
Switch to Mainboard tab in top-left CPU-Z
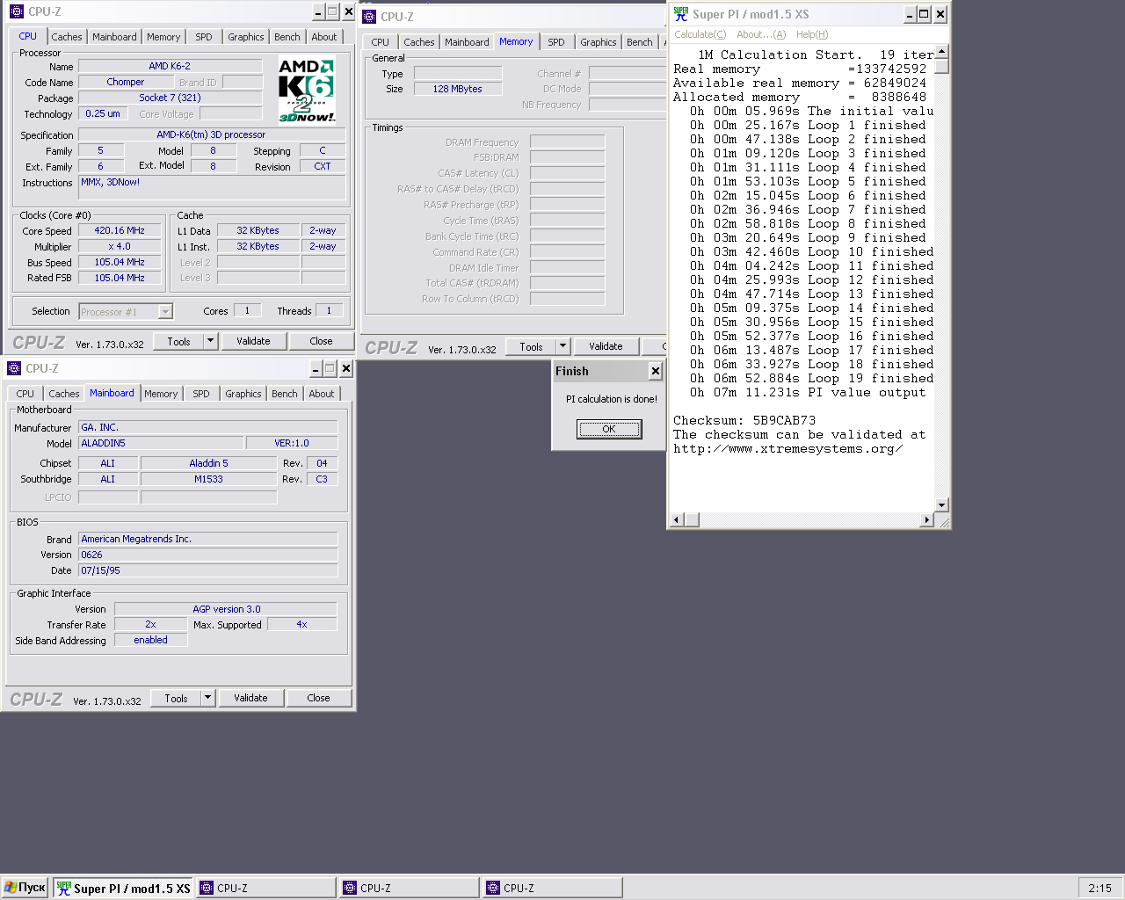point(114,37)
